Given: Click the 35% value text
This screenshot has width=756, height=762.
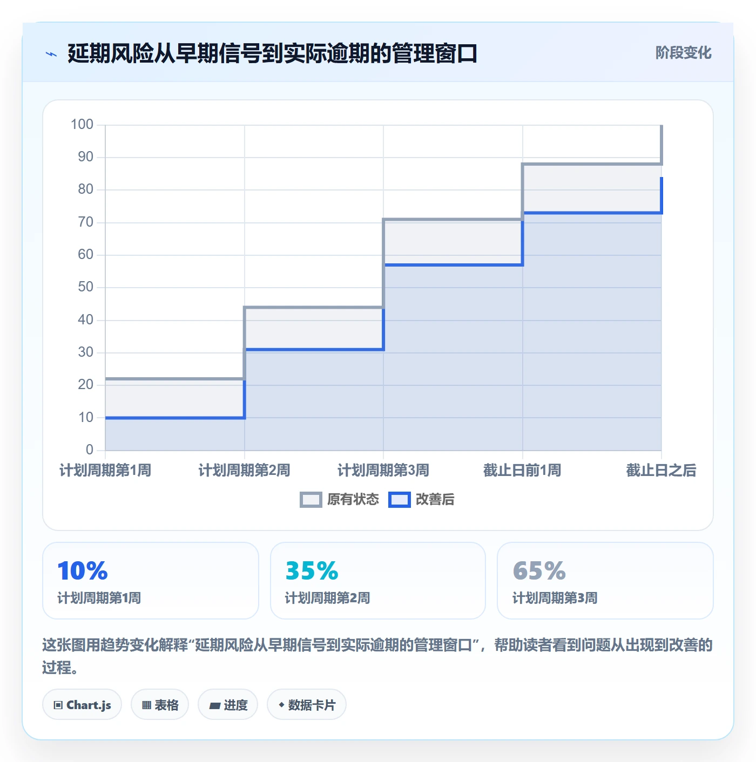Looking at the screenshot, I should (x=312, y=571).
